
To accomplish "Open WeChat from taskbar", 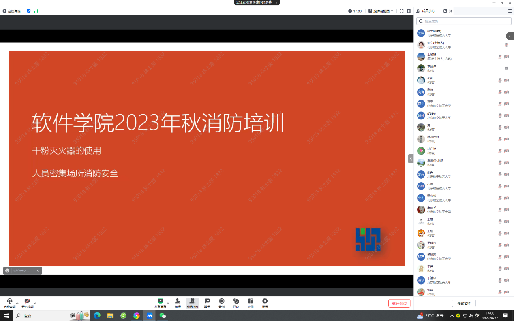I will (x=163, y=316).
